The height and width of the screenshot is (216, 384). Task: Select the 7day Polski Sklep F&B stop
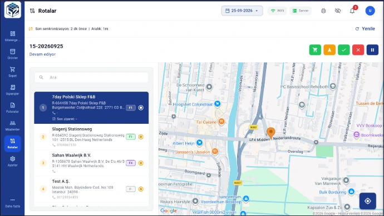click(91, 108)
